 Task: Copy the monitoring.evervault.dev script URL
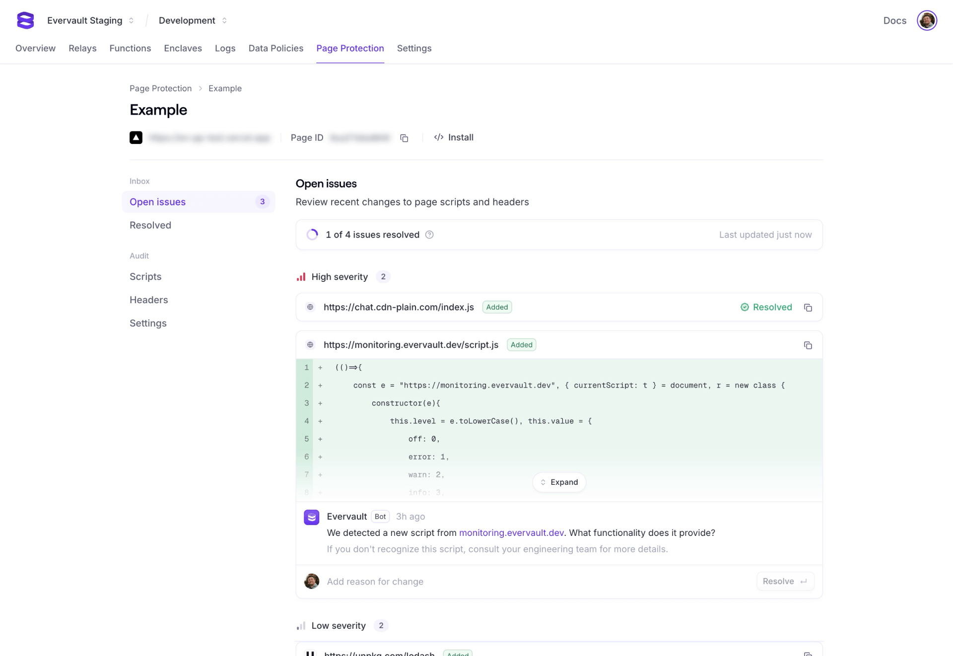tap(808, 345)
